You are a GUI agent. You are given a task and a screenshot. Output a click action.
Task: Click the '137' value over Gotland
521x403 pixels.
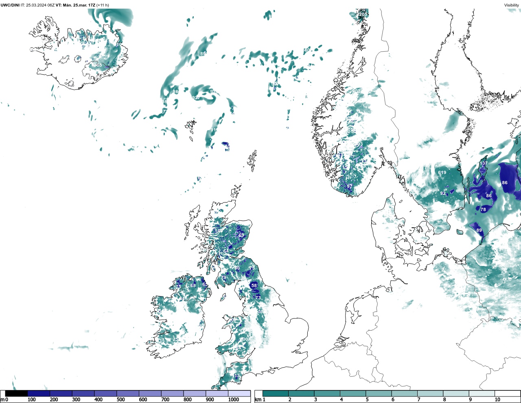click(483, 163)
